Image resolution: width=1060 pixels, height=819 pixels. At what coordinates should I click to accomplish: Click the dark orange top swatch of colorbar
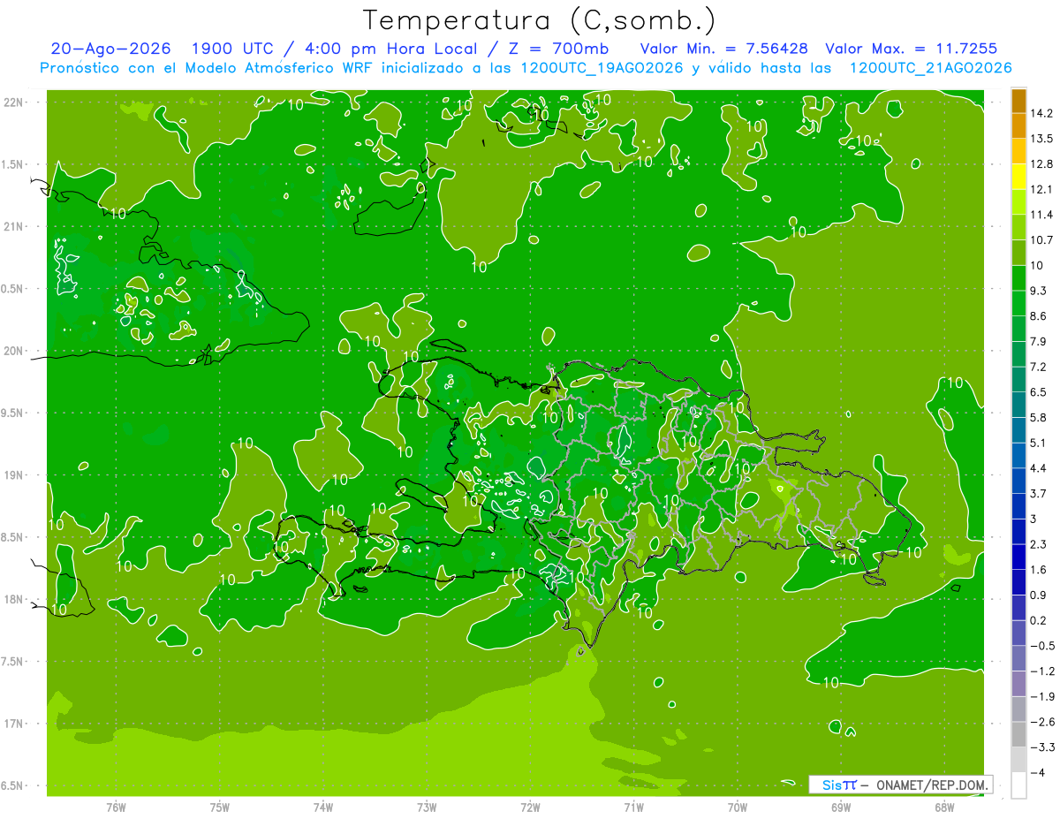[x=1018, y=100]
